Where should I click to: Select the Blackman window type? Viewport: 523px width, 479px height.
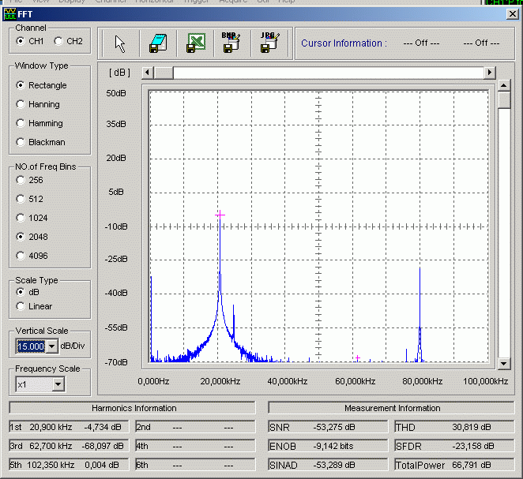click(x=21, y=142)
